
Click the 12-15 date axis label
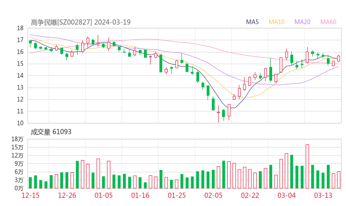(30, 195)
